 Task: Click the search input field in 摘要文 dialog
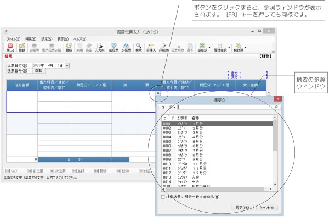(x=225, y=107)
